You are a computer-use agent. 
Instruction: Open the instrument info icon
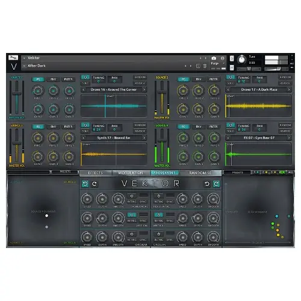[x=222, y=58]
